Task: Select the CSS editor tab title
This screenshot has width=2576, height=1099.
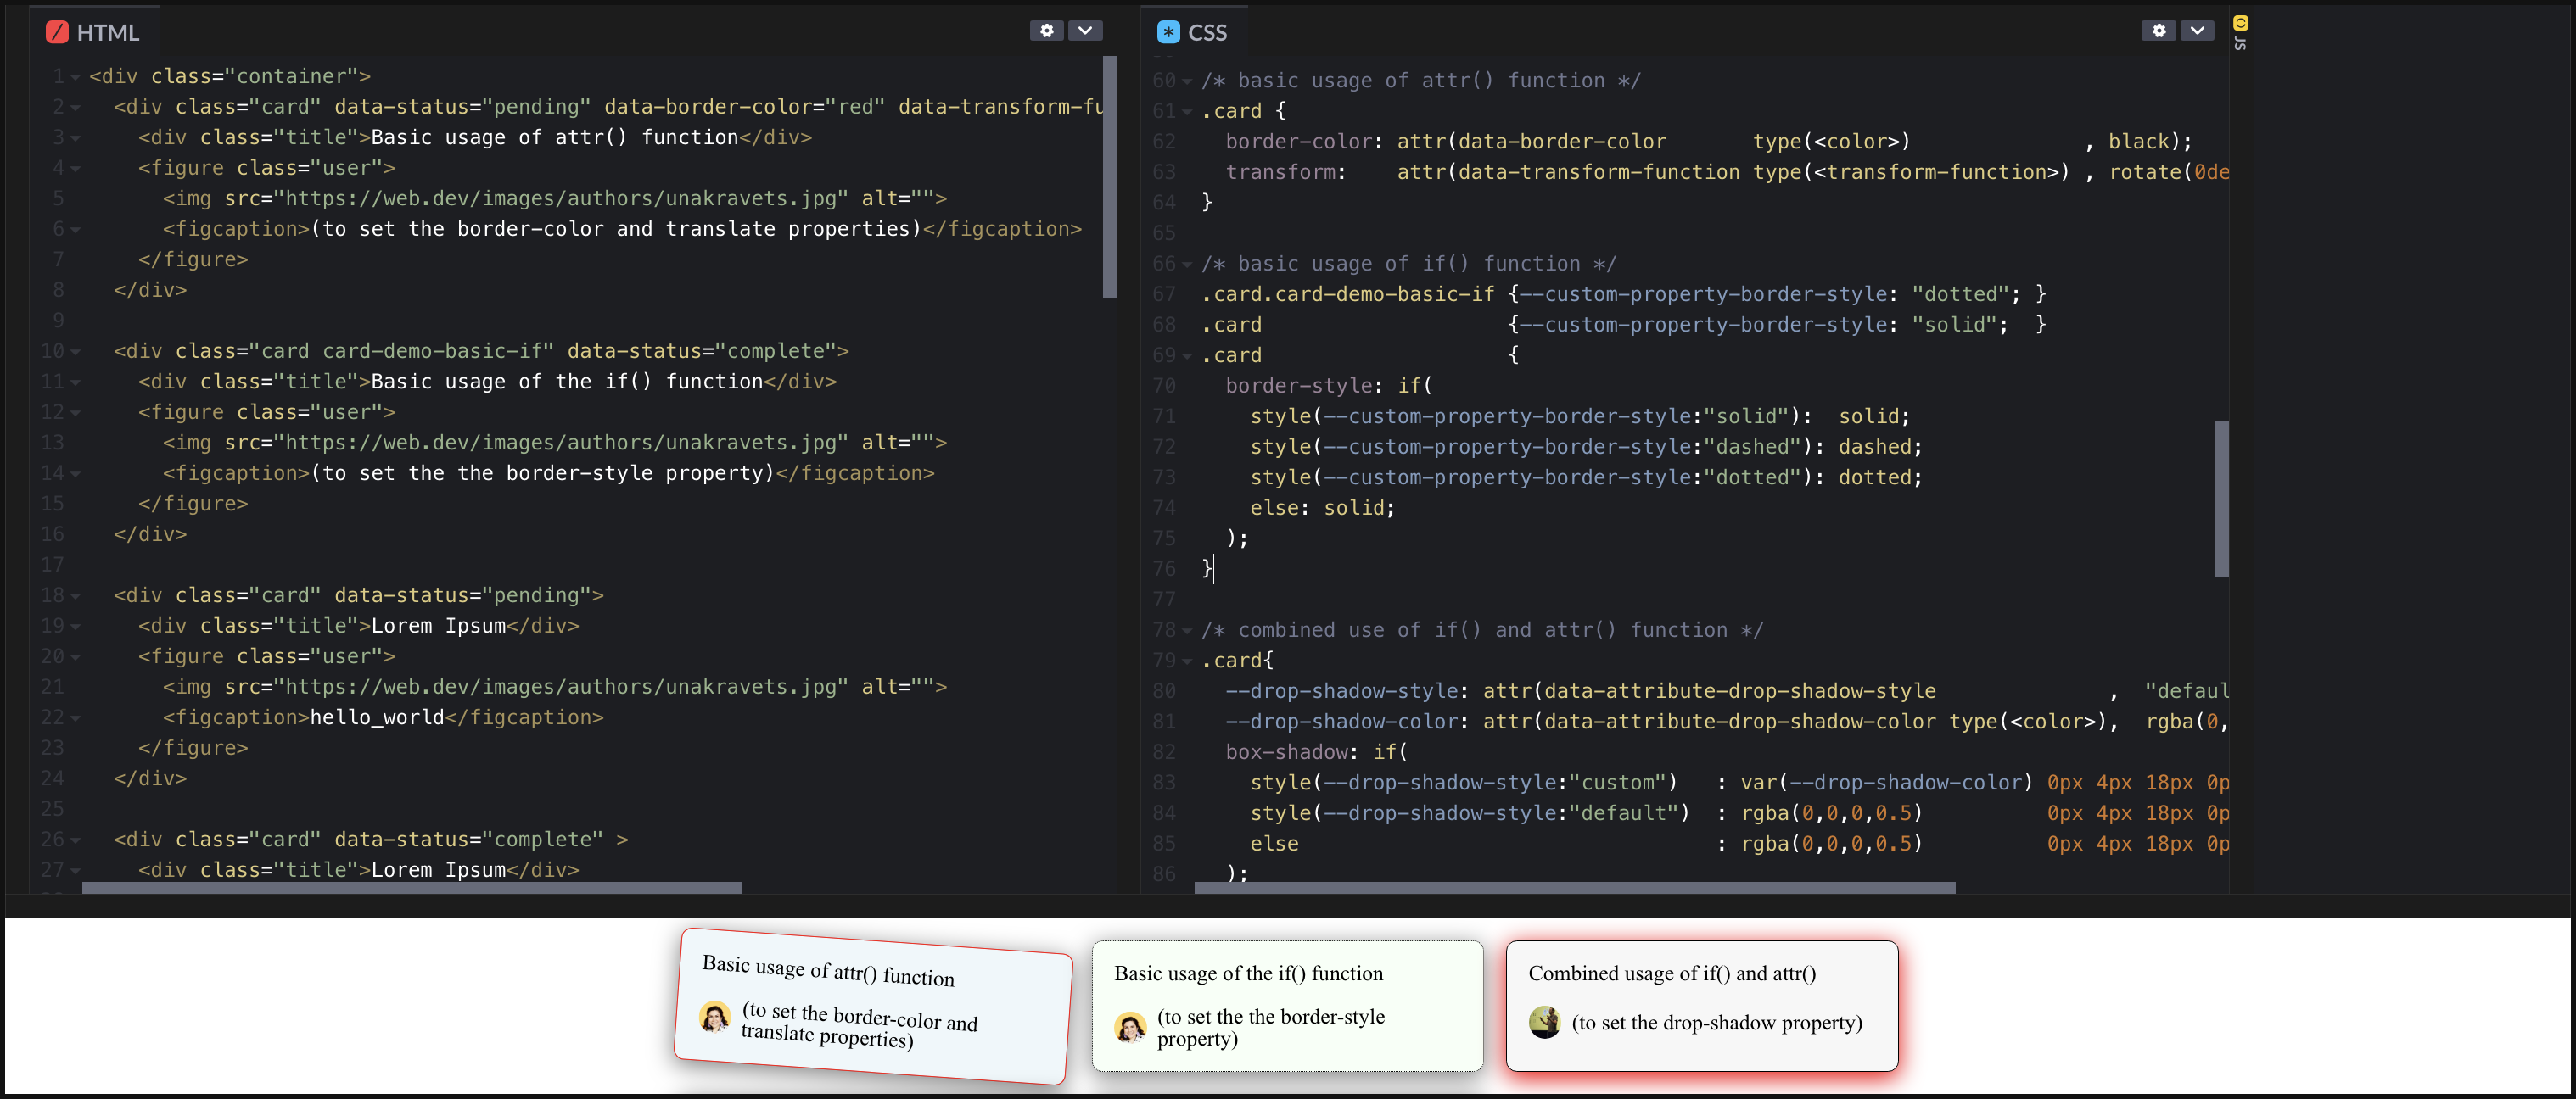Action: pyautogui.click(x=1206, y=32)
